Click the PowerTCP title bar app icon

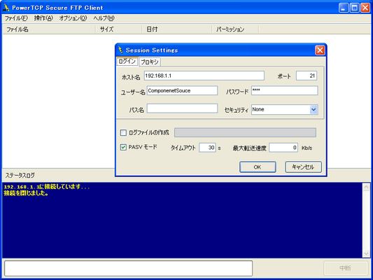[6, 8]
